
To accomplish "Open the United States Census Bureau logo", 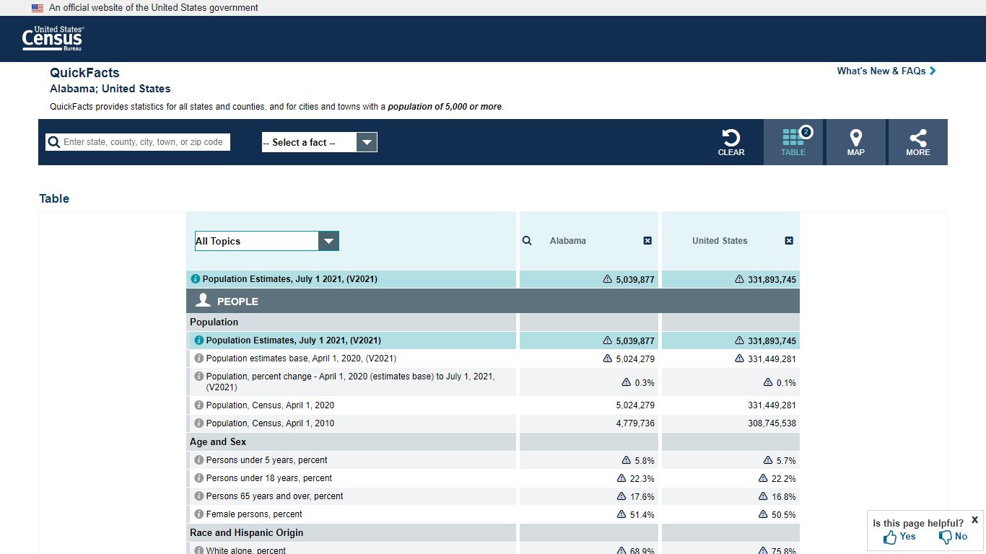I will click(53, 38).
